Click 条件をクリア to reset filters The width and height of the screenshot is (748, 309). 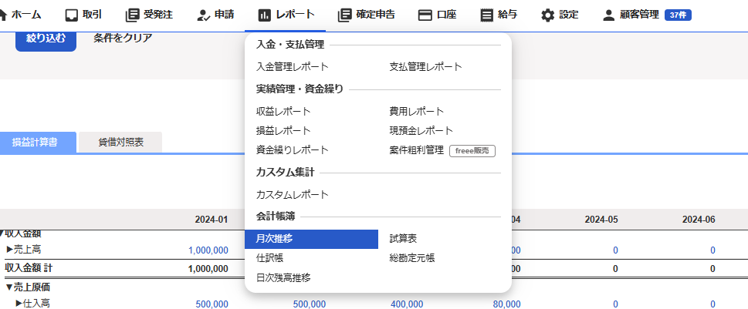(122, 38)
